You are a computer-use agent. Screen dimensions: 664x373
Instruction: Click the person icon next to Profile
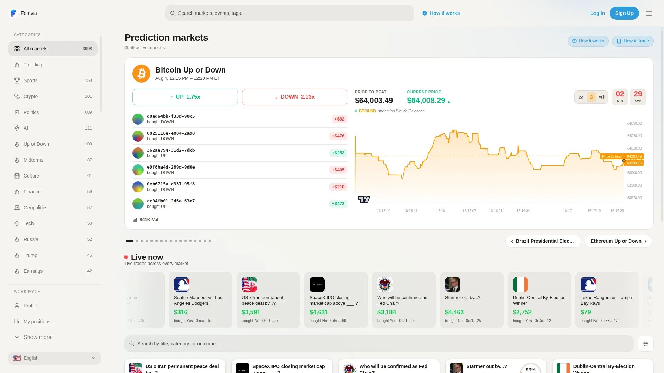[x=17, y=306]
